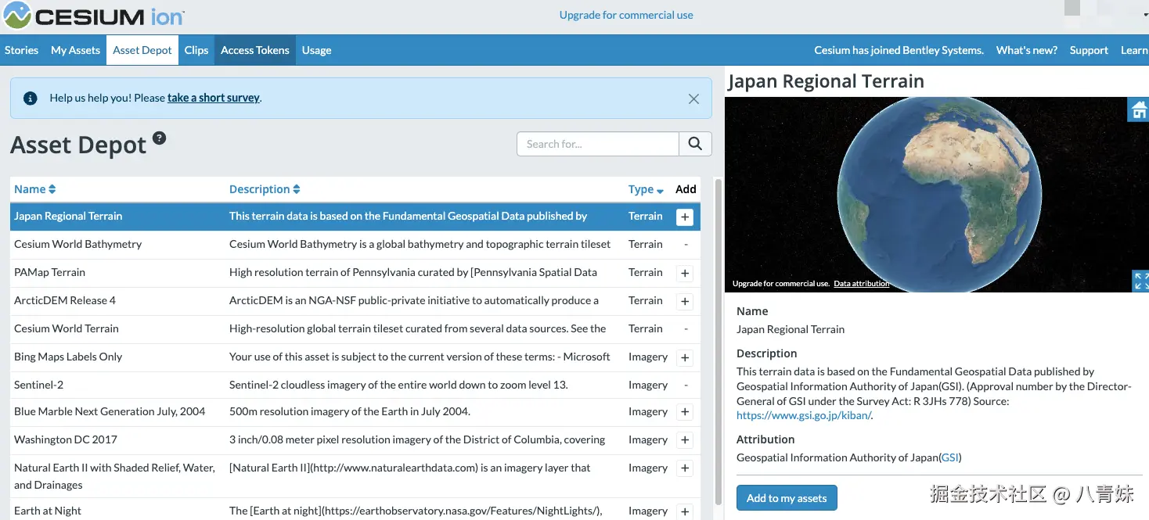Viewport: 1149px width, 520px height.
Task: Open the Usage tab
Action: (x=316, y=50)
